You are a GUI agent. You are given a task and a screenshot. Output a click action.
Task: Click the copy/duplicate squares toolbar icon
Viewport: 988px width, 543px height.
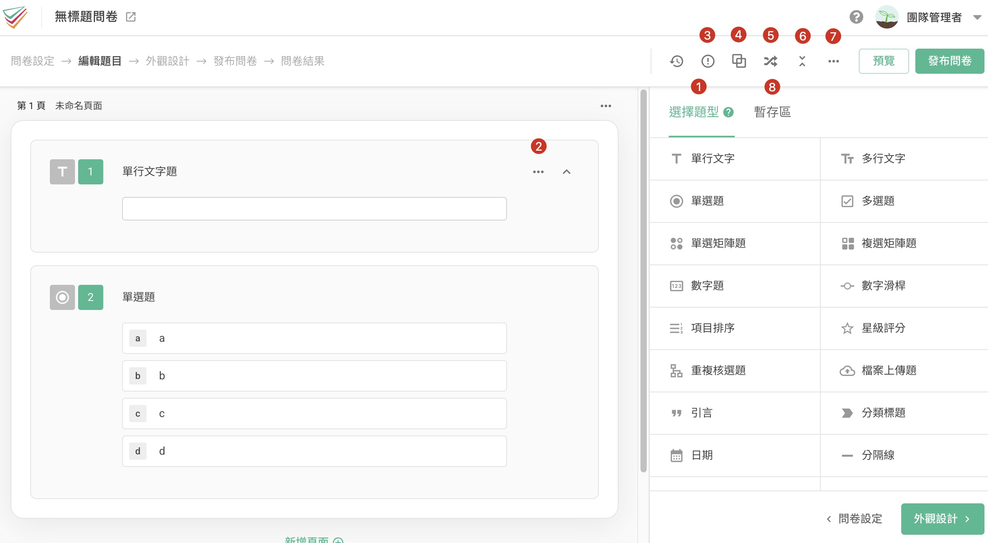coord(739,61)
